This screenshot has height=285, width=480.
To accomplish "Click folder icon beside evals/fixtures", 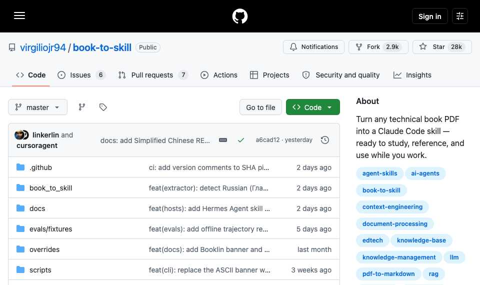I will coord(20,228).
